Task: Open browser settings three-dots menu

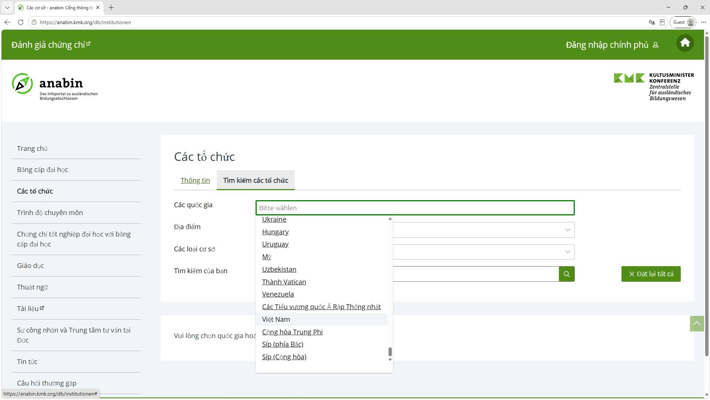Action: (703, 22)
